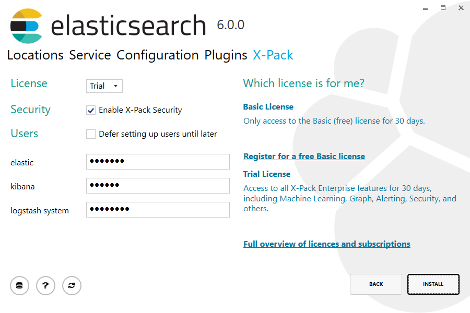Close the Elasticsearch installer window
The width and height of the screenshot is (470, 313).
pyautogui.click(x=461, y=8)
